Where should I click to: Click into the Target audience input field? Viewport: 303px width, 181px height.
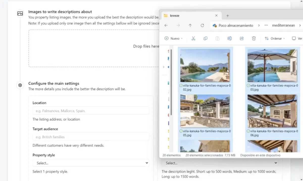(91, 137)
